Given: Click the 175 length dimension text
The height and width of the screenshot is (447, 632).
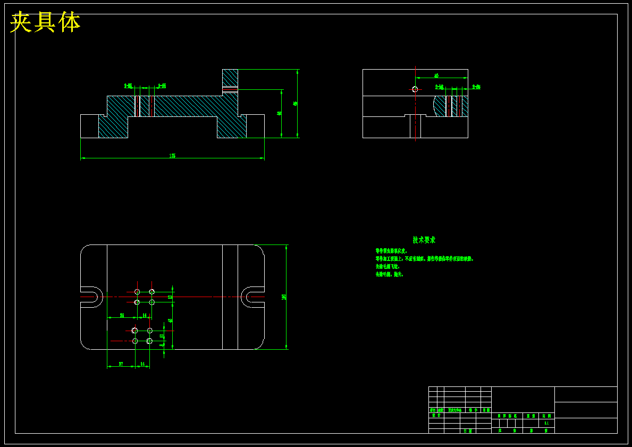Looking at the screenshot, I should click(173, 156).
